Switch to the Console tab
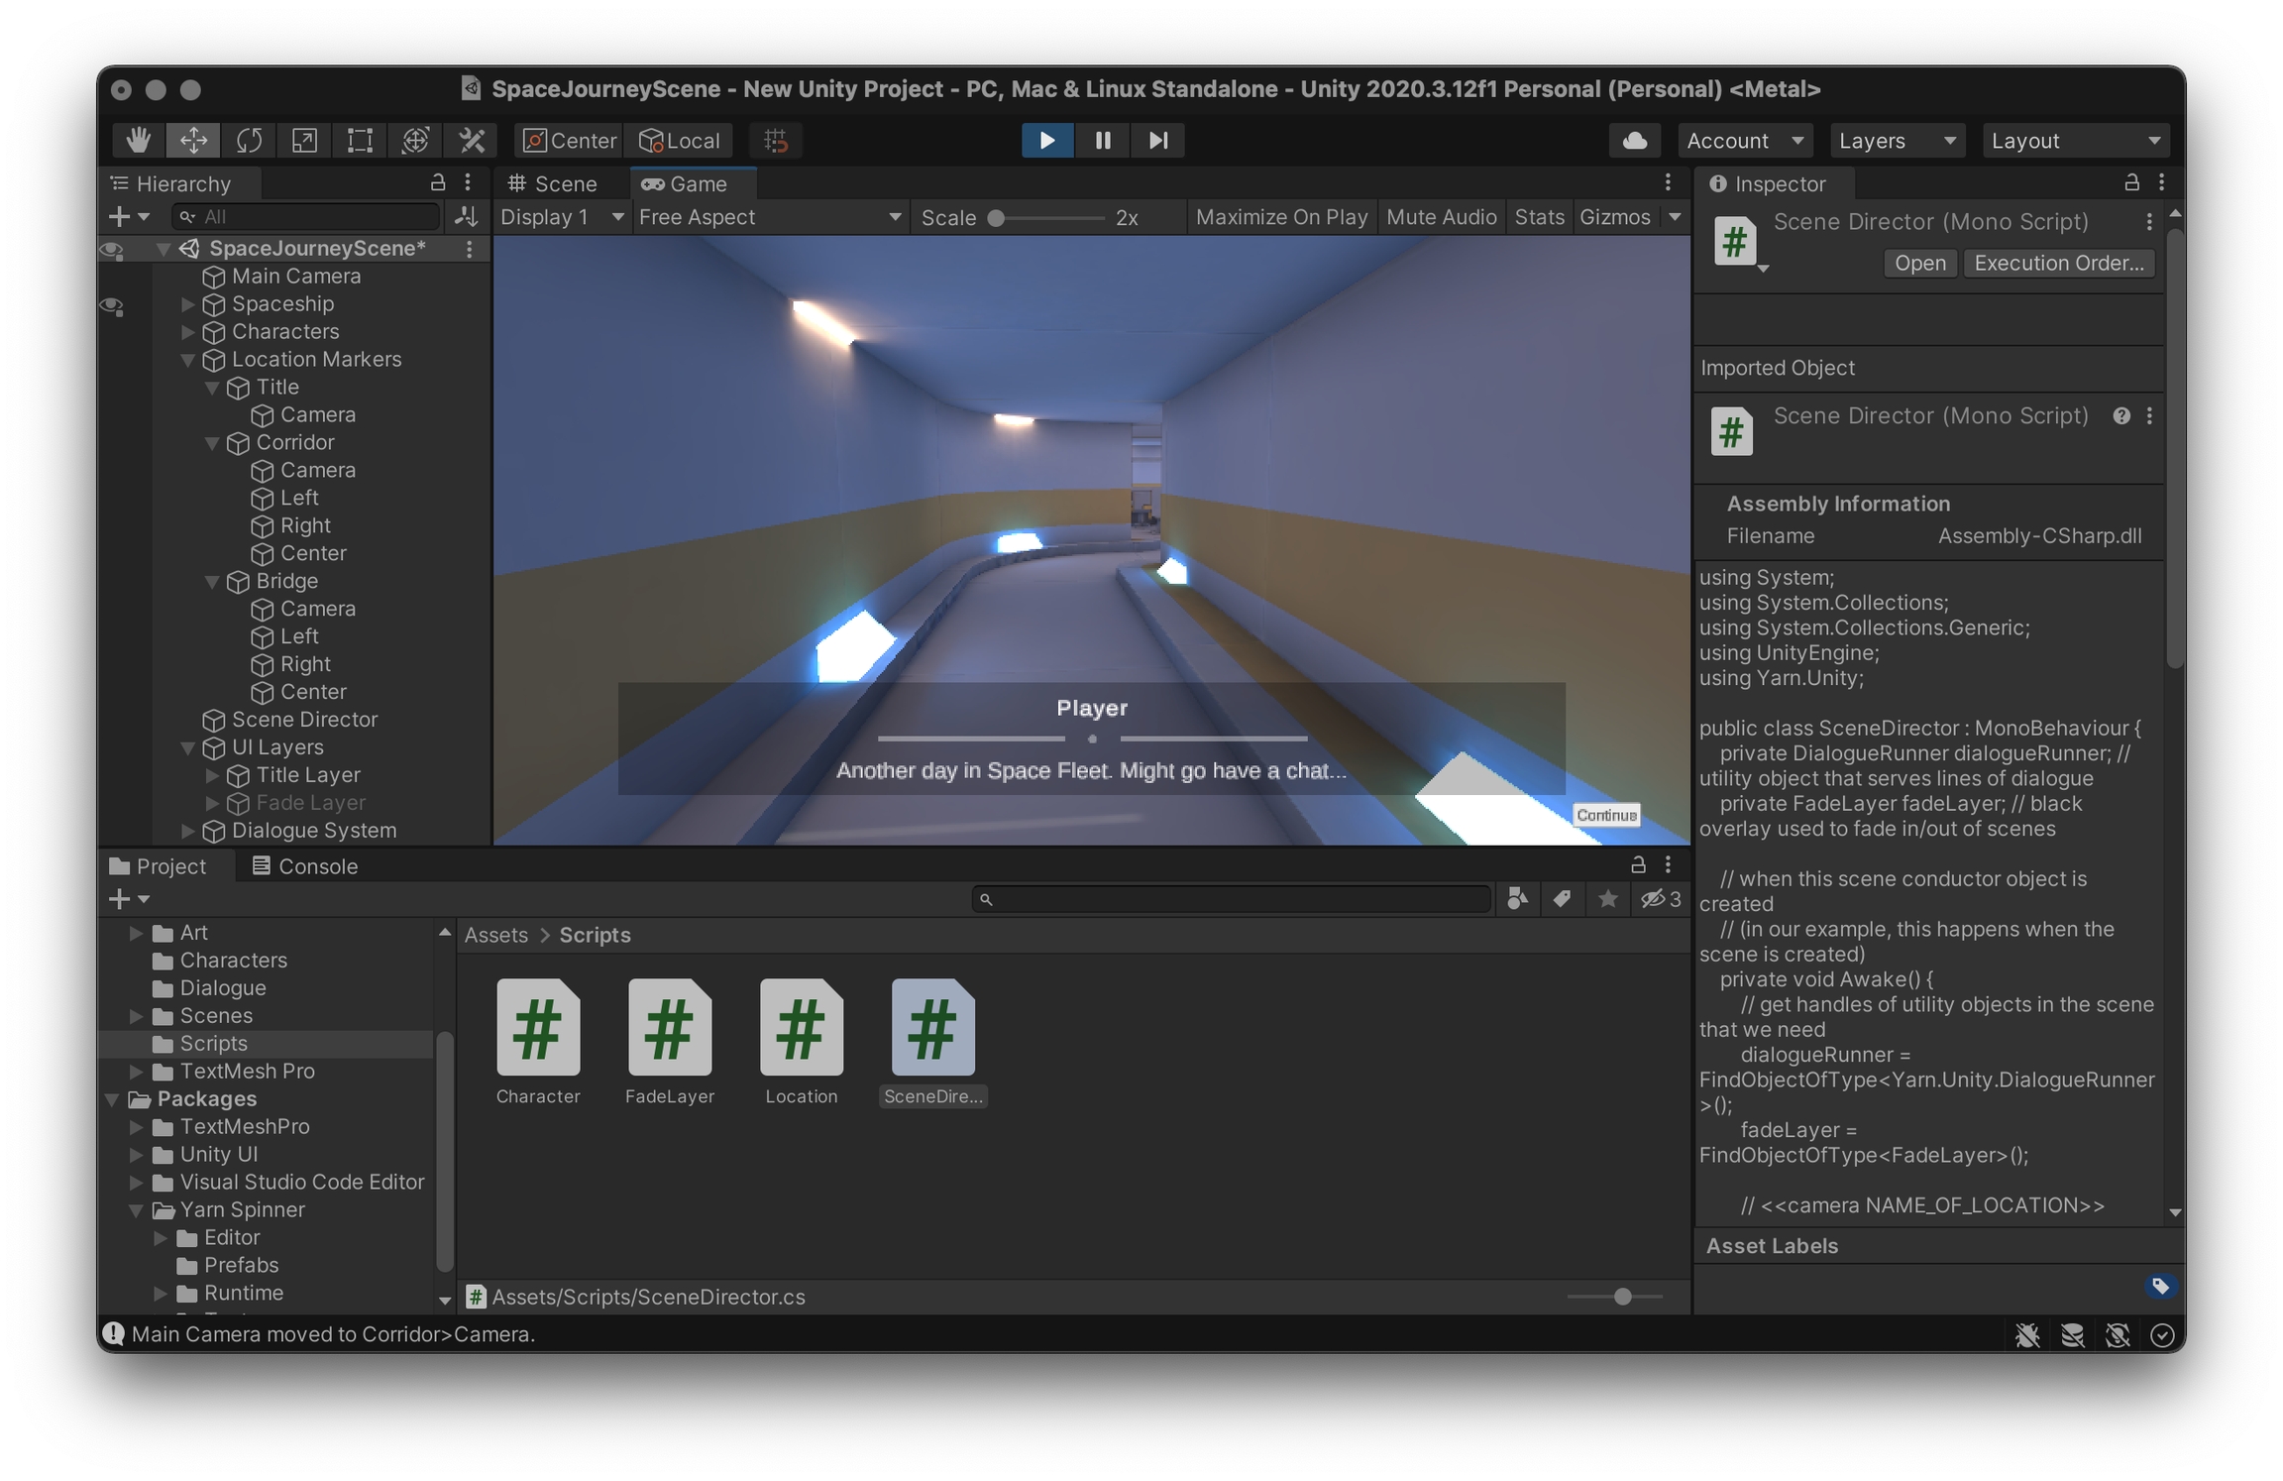This screenshot has height=1481, width=2283. click(x=305, y=865)
